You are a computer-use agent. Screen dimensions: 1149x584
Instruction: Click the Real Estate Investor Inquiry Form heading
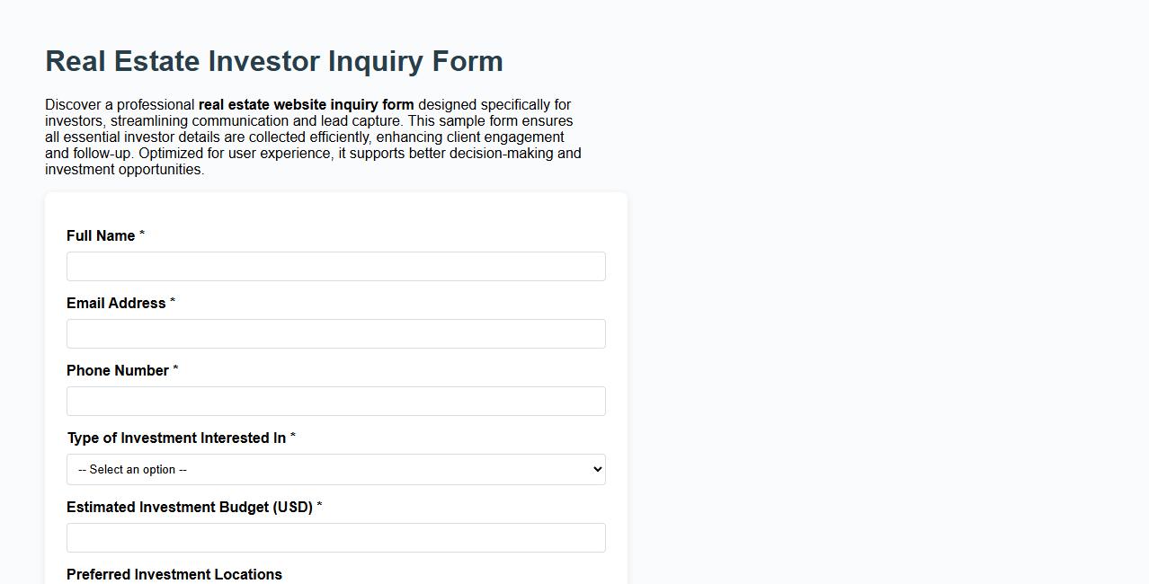(274, 61)
